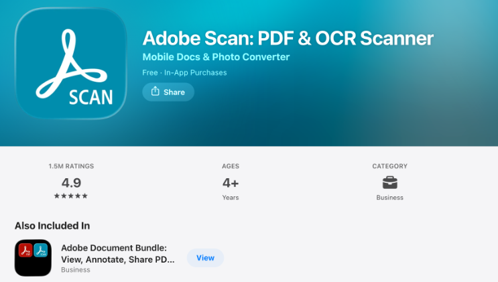This screenshot has width=498, height=282.
Task: Click the Years label under 4+
Action: pos(231,198)
